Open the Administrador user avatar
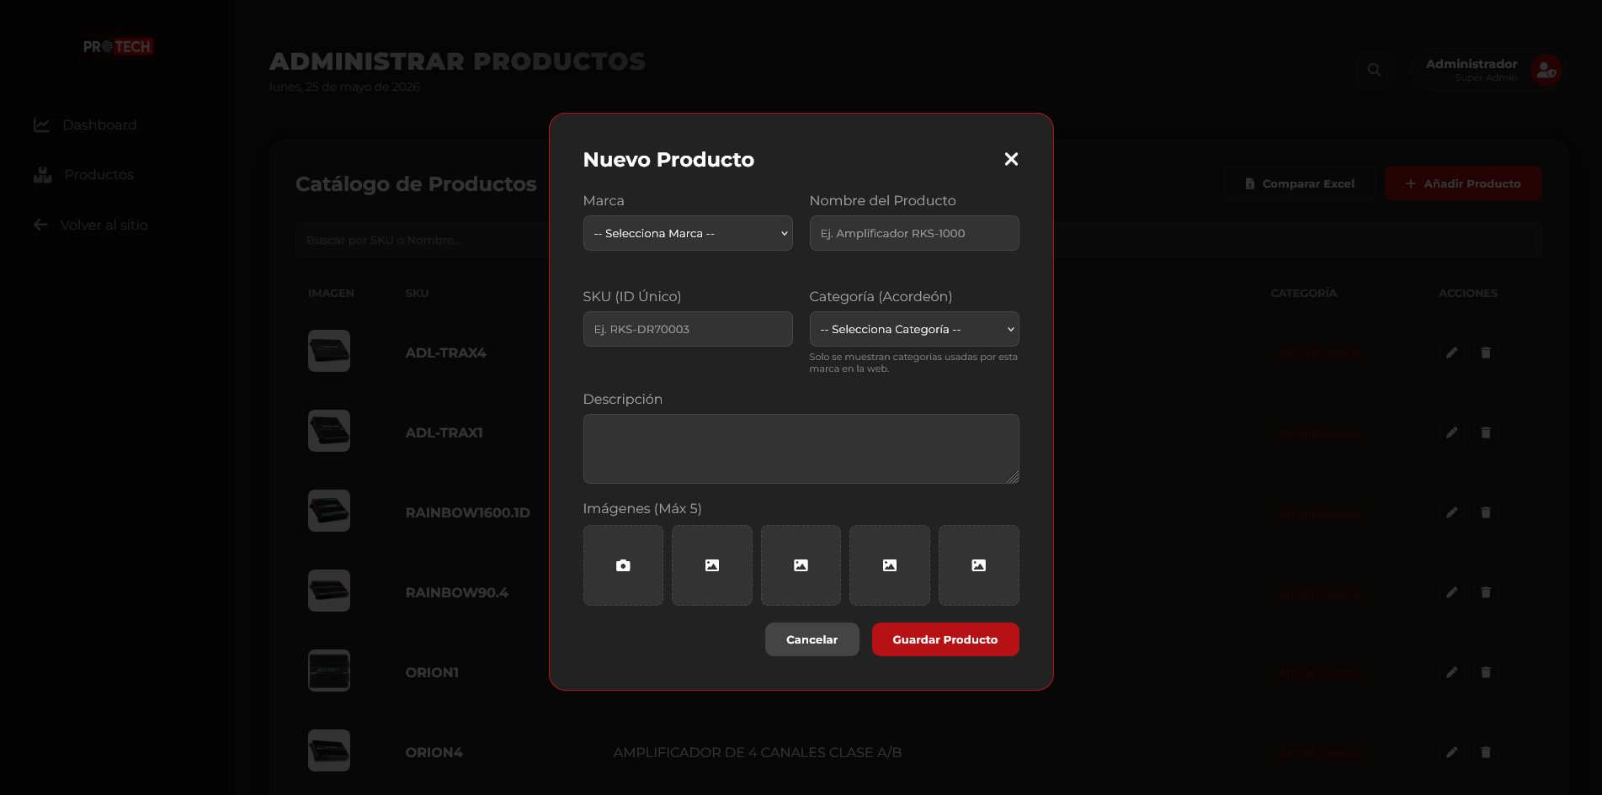1602x795 pixels. pyautogui.click(x=1546, y=71)
